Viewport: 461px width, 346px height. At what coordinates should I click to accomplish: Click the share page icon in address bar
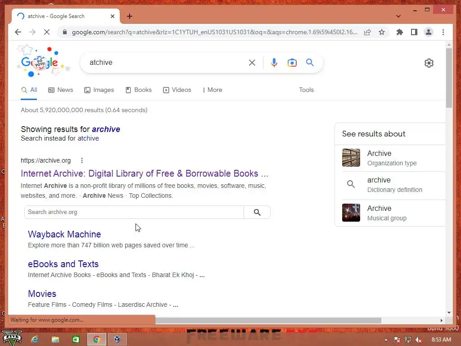click(x=367, y=32)
